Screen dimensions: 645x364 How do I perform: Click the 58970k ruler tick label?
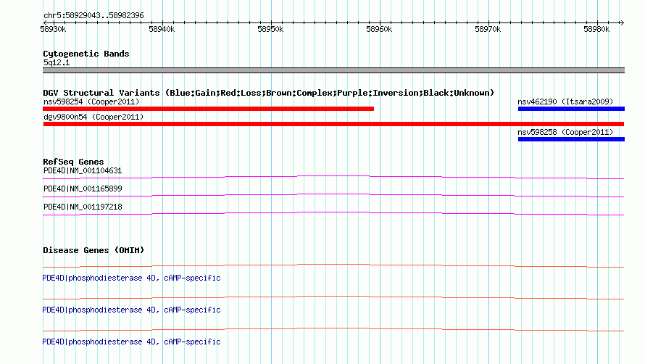(x=488, y=29)
